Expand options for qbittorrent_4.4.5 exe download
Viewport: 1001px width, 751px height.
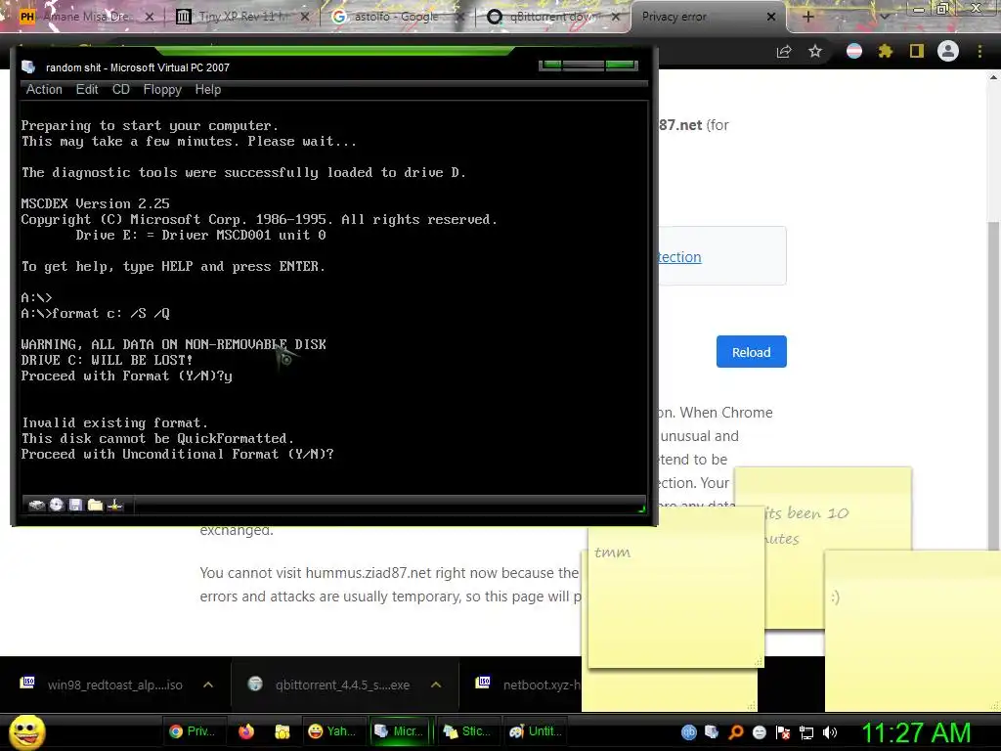click(436, 685)
